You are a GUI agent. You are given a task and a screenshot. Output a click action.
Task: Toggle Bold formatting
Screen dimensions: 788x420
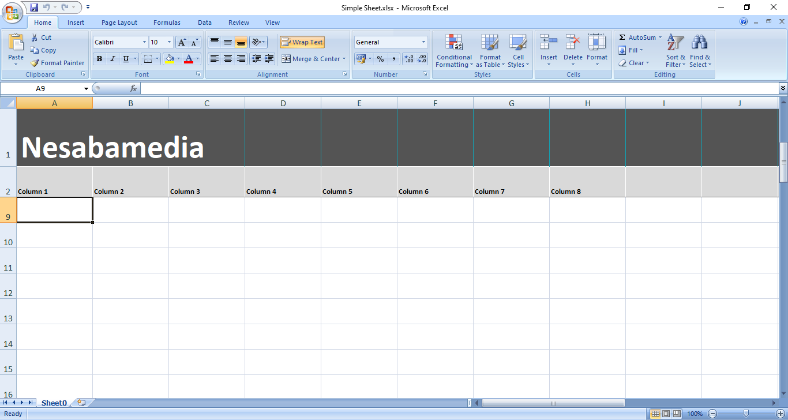(99, 59)
